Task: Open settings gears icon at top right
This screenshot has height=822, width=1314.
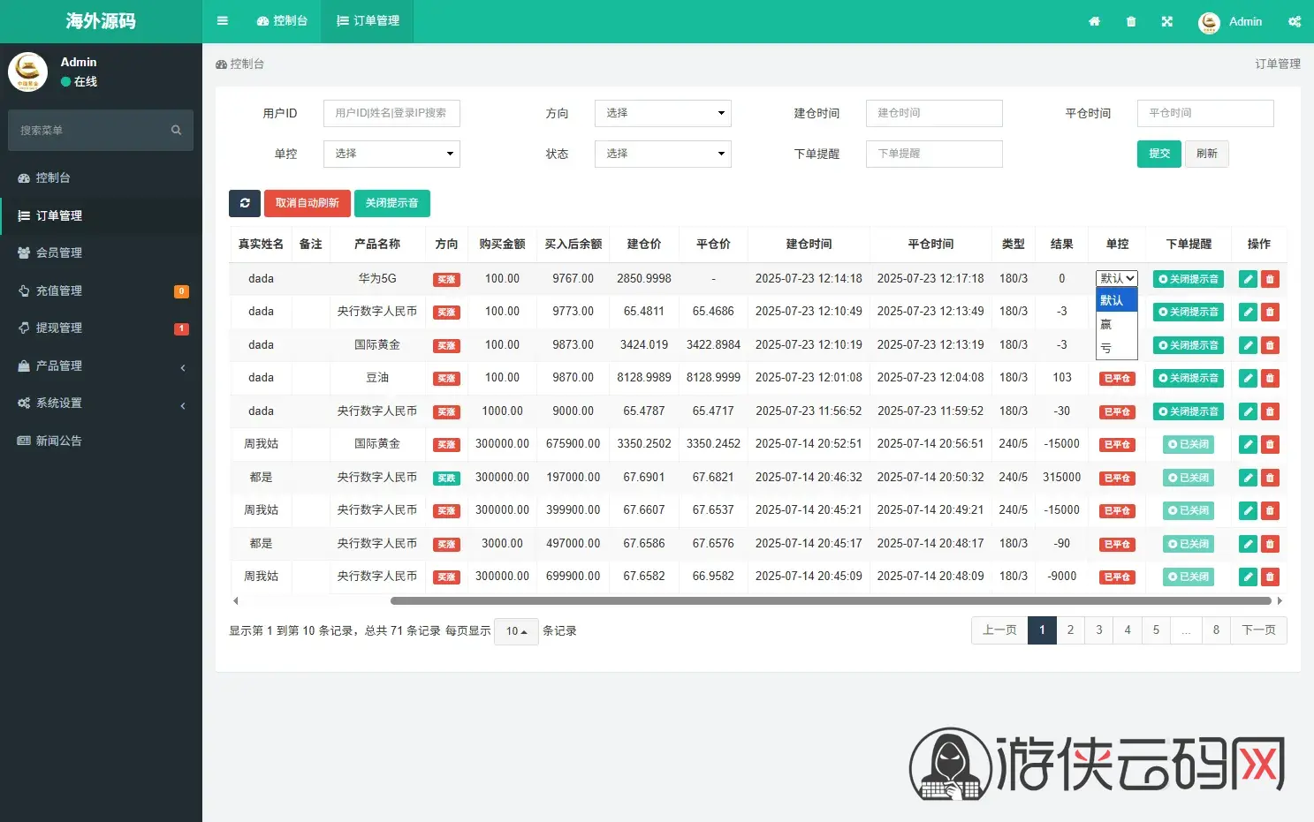Action: point(1295,21)
